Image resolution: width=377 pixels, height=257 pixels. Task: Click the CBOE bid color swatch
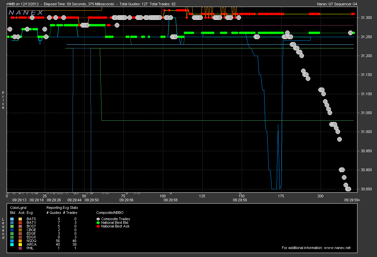tap(12, 230)
